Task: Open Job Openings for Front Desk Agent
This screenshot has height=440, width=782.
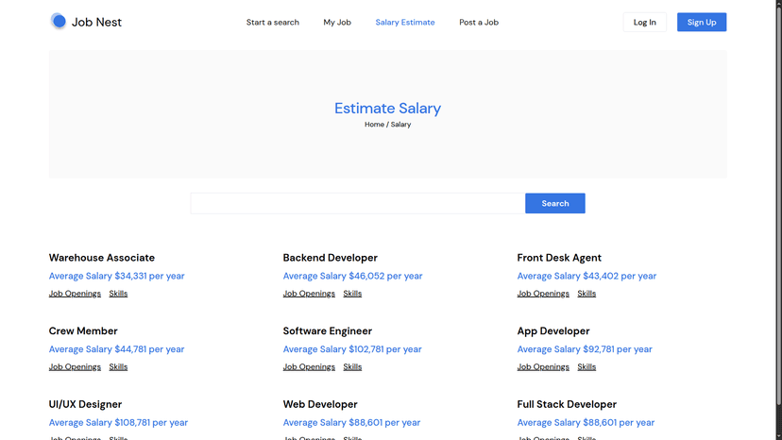Action: (543, 294)
